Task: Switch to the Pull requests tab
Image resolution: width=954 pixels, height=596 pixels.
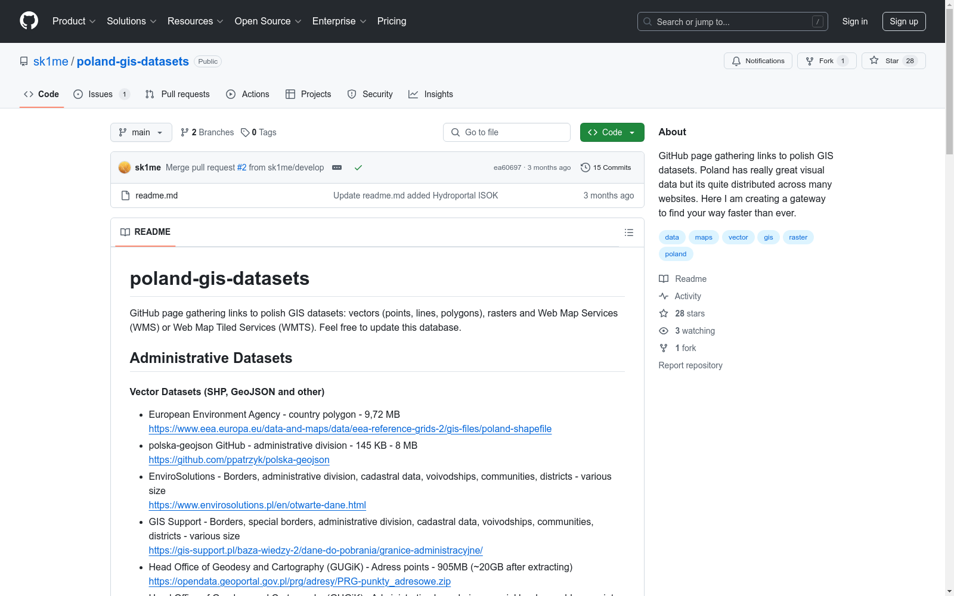Action: tap(178, 94)
